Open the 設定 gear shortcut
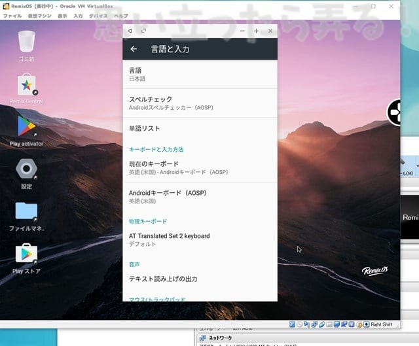 pos(26,169)
